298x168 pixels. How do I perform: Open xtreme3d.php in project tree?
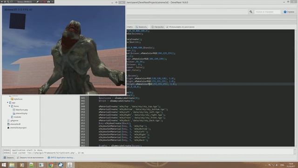pyautogui.click(x=21, y=113)
